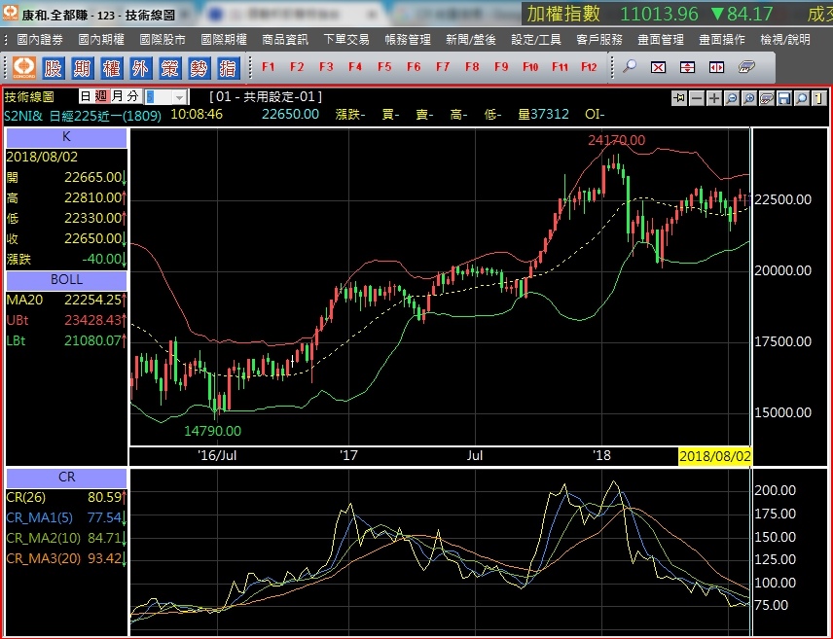Open the 新聞/盤後 menu
Viewport: 833px width, 639px height.
471,39
